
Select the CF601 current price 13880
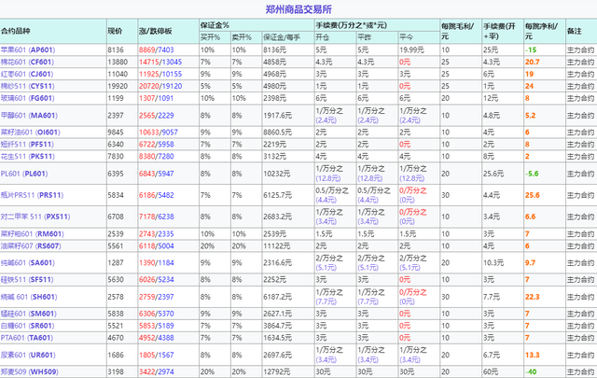[118, 62]
